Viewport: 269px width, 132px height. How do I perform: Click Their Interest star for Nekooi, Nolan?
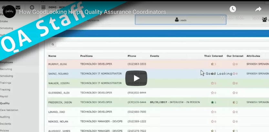212,122
